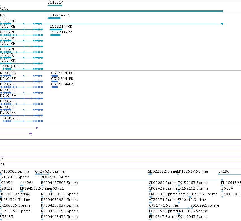
Task: Click the KCNQ-PH protein label
Action: (x=8, y=96)
